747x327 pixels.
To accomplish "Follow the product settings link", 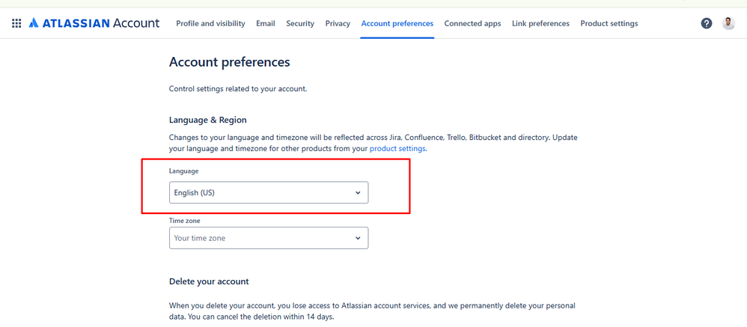I will click(397, 149).
